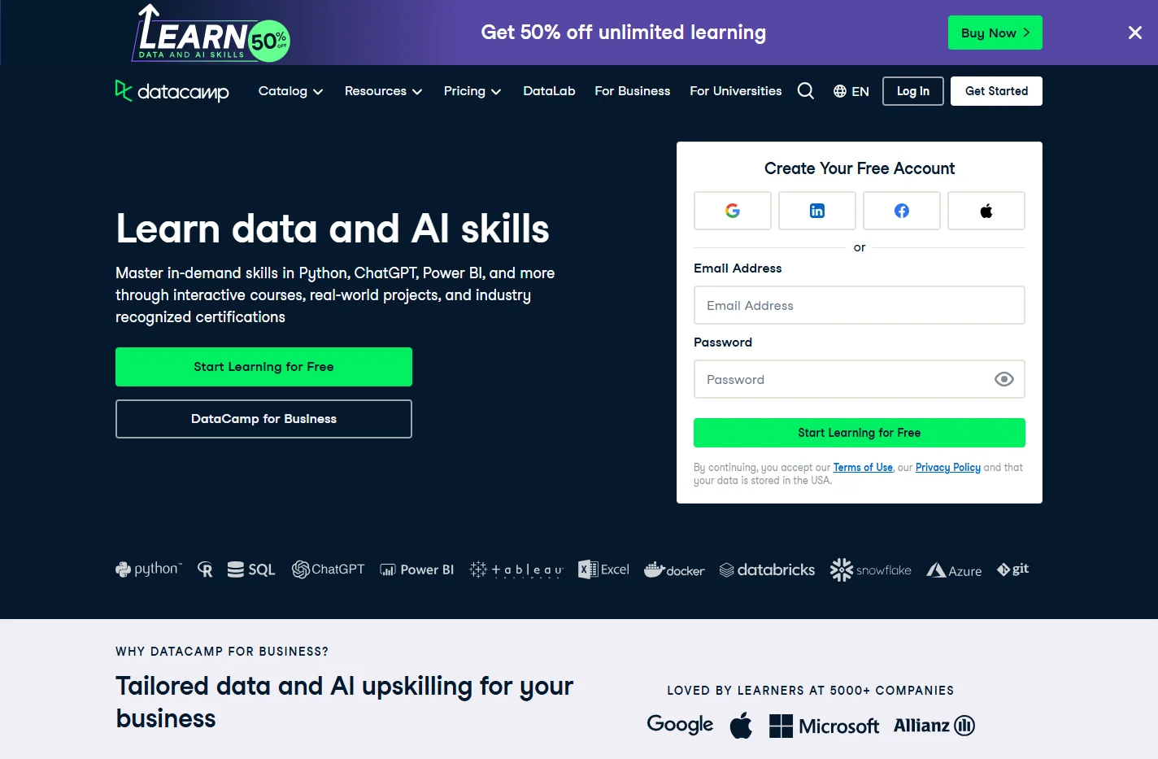The width and height of the screenshot is (1158, 759).
Task: Click the DataCamp logo in navbar
Action: pos(172,91)
